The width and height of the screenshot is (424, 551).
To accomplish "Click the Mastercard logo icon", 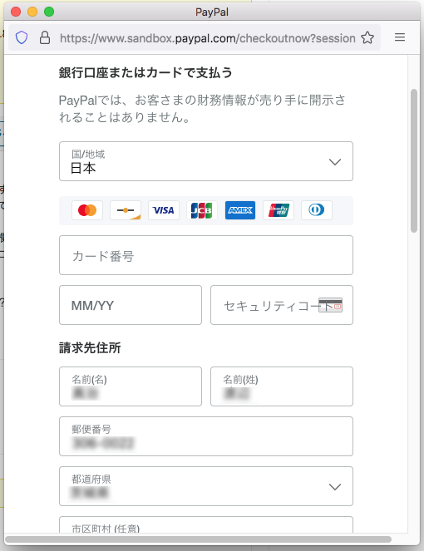I will [87, 210].
